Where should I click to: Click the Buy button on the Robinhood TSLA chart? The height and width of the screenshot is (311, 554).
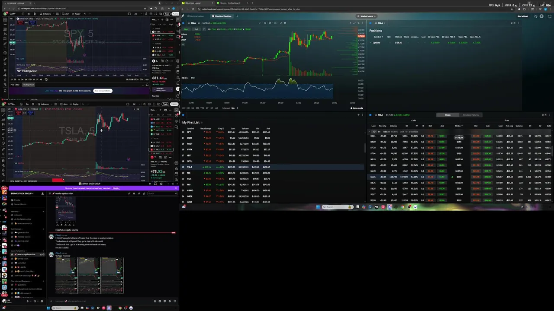[x=186, y=29]
